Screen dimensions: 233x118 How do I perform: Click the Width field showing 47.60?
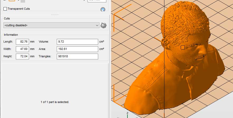point(22,49)
